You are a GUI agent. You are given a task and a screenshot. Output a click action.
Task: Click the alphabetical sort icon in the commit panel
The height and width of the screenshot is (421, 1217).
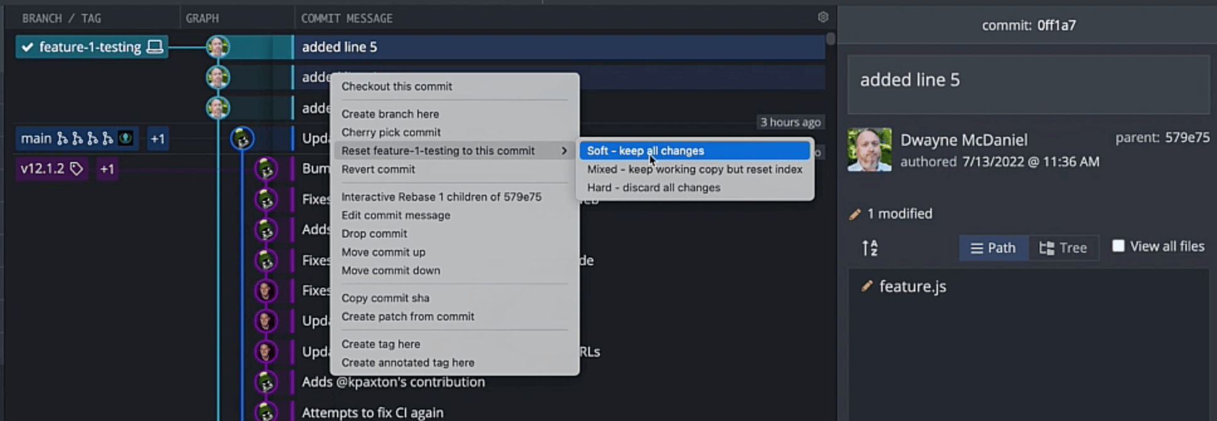871,248
